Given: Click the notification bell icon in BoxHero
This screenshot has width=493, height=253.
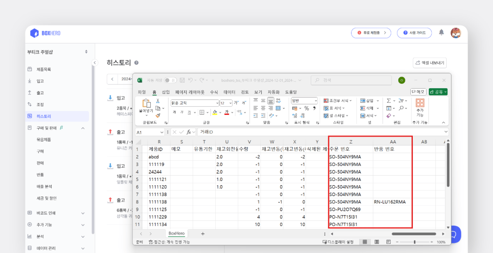Looking at the screenshot, I should tap(441, 32).
